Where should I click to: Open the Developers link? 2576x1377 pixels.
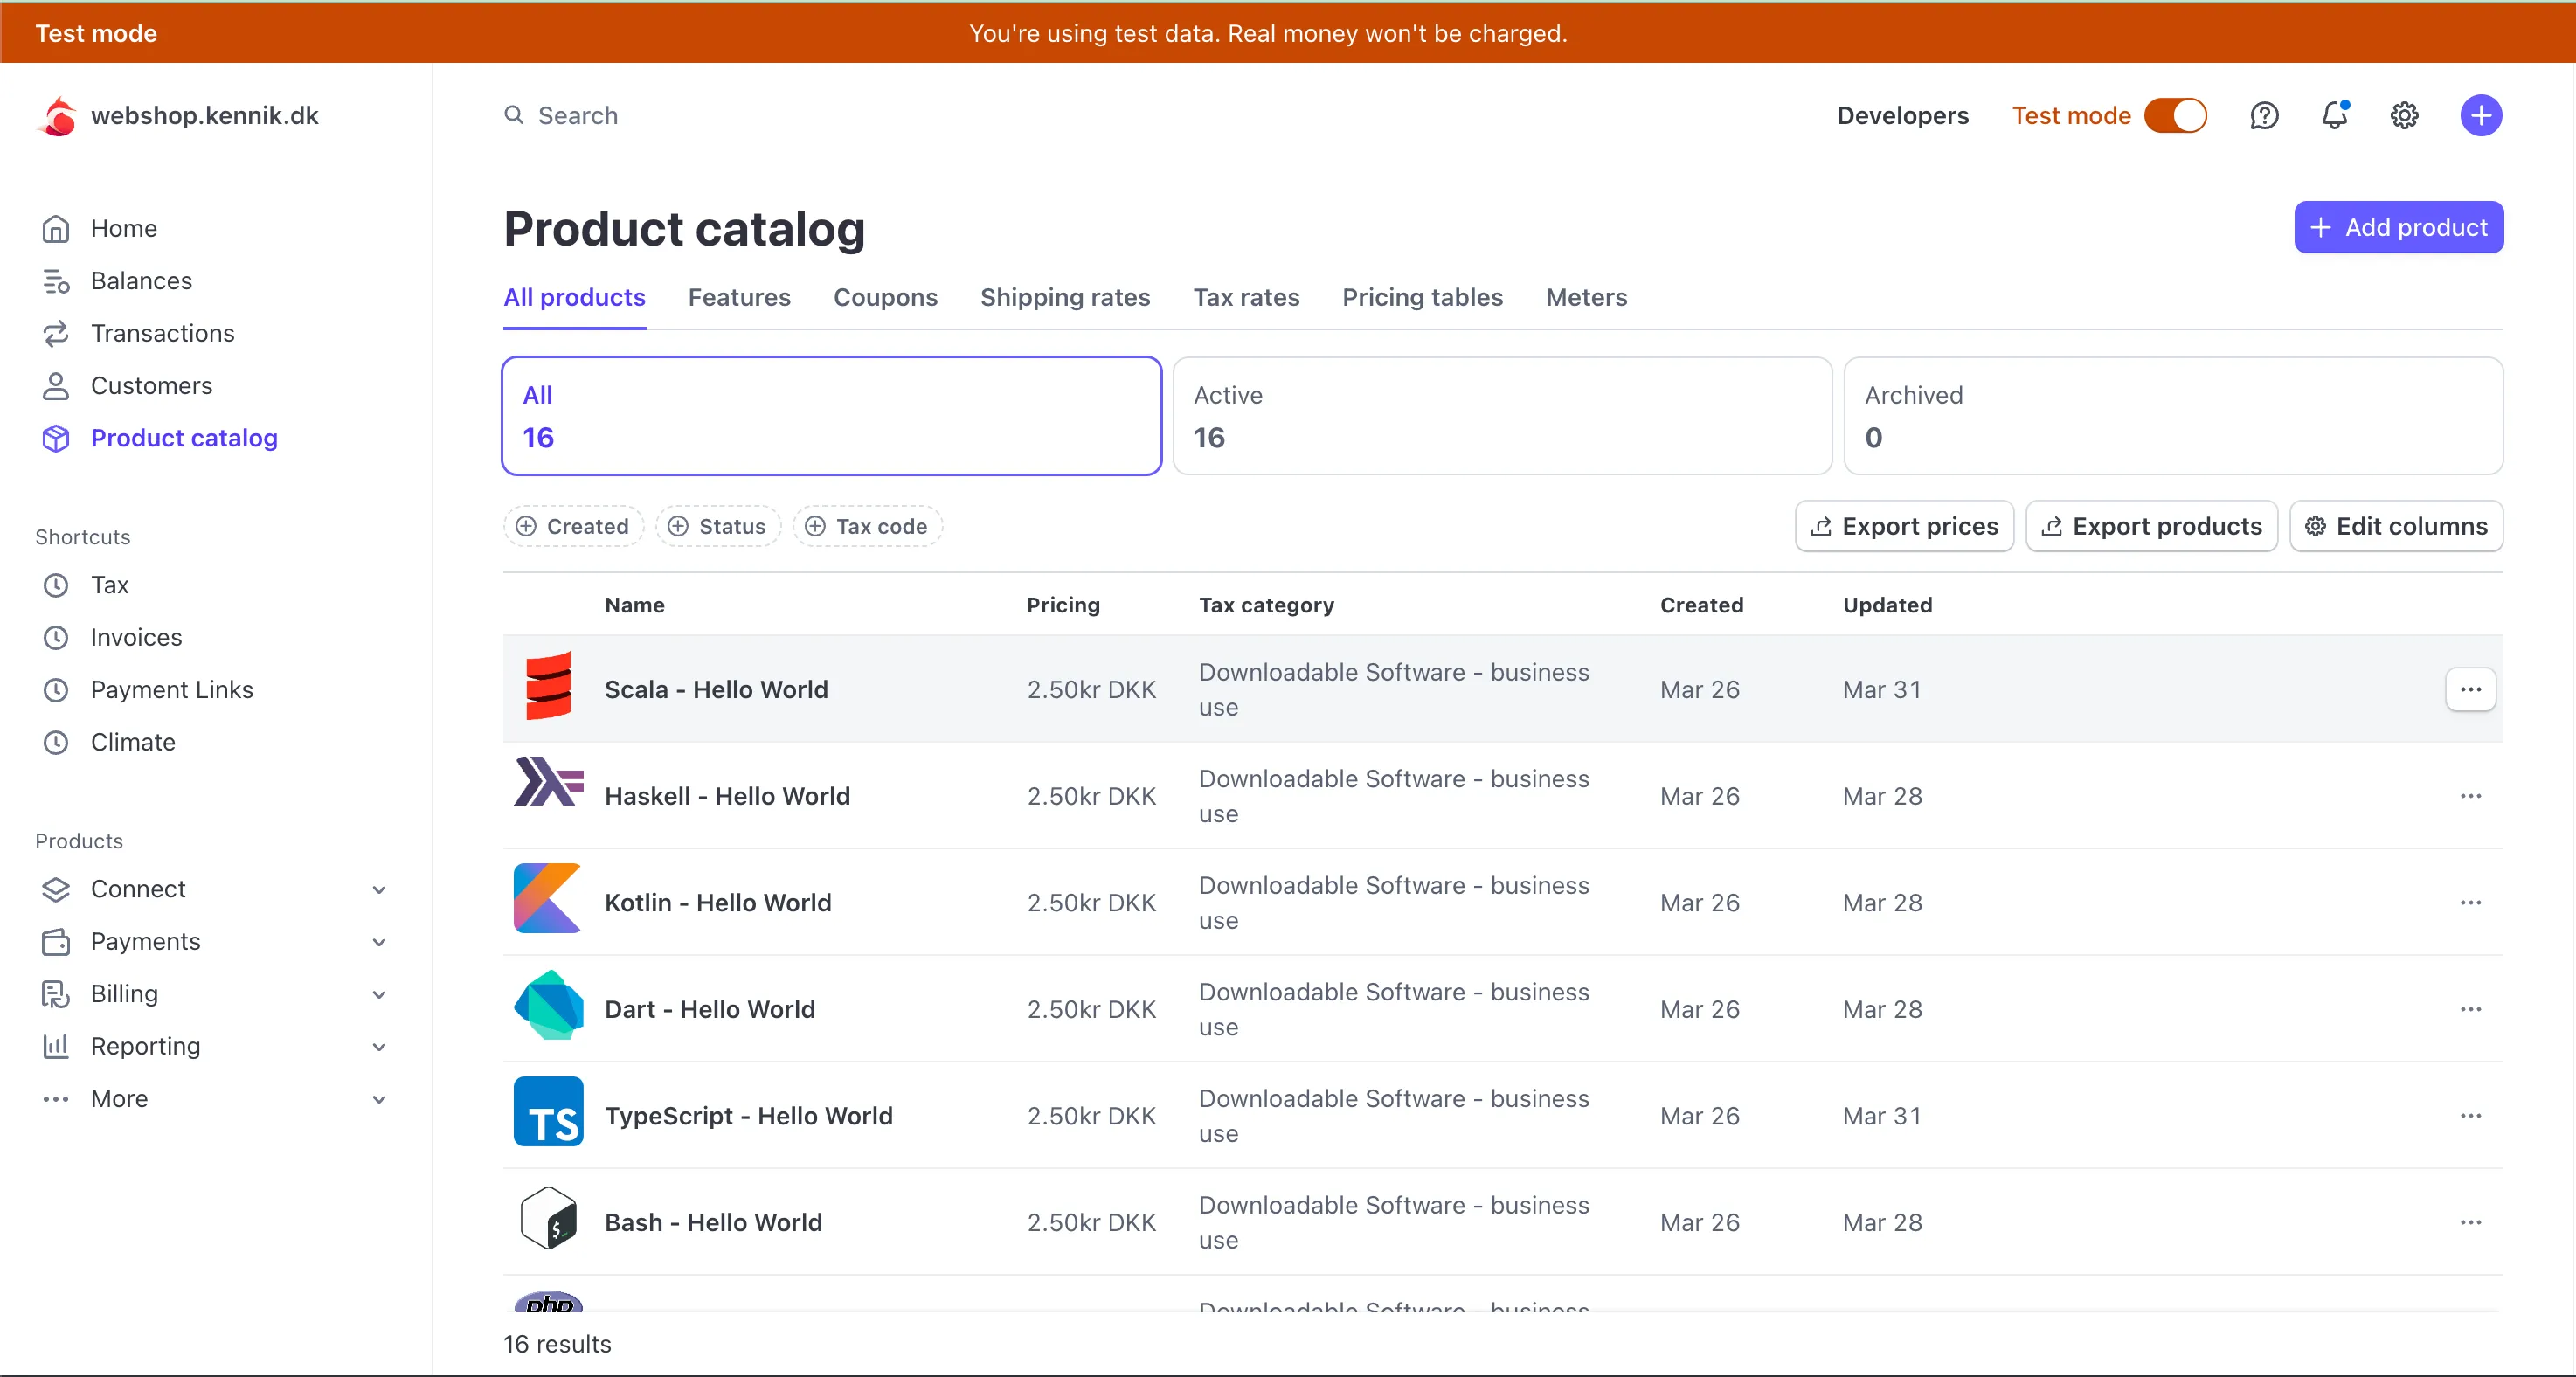click(x=1902, y=116)
